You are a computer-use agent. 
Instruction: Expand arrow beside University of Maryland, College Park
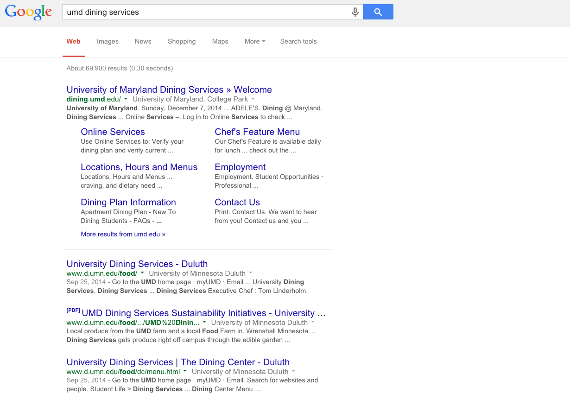click(253, 99)
